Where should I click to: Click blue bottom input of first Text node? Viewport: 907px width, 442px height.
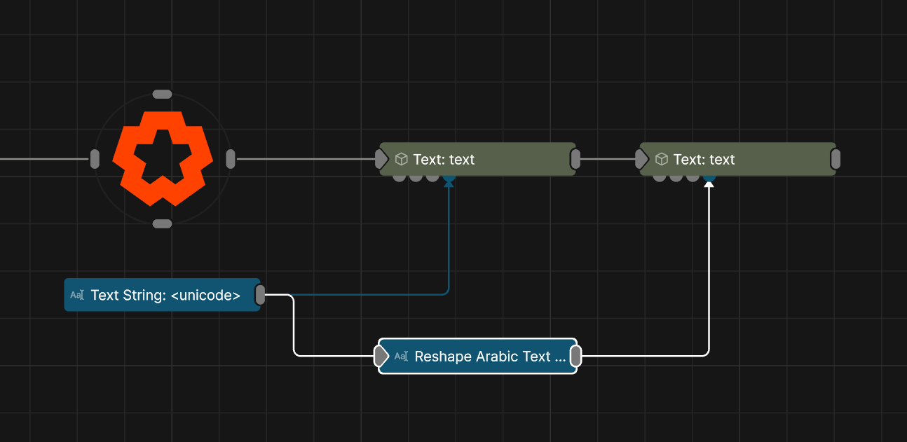tap(449, 179)
